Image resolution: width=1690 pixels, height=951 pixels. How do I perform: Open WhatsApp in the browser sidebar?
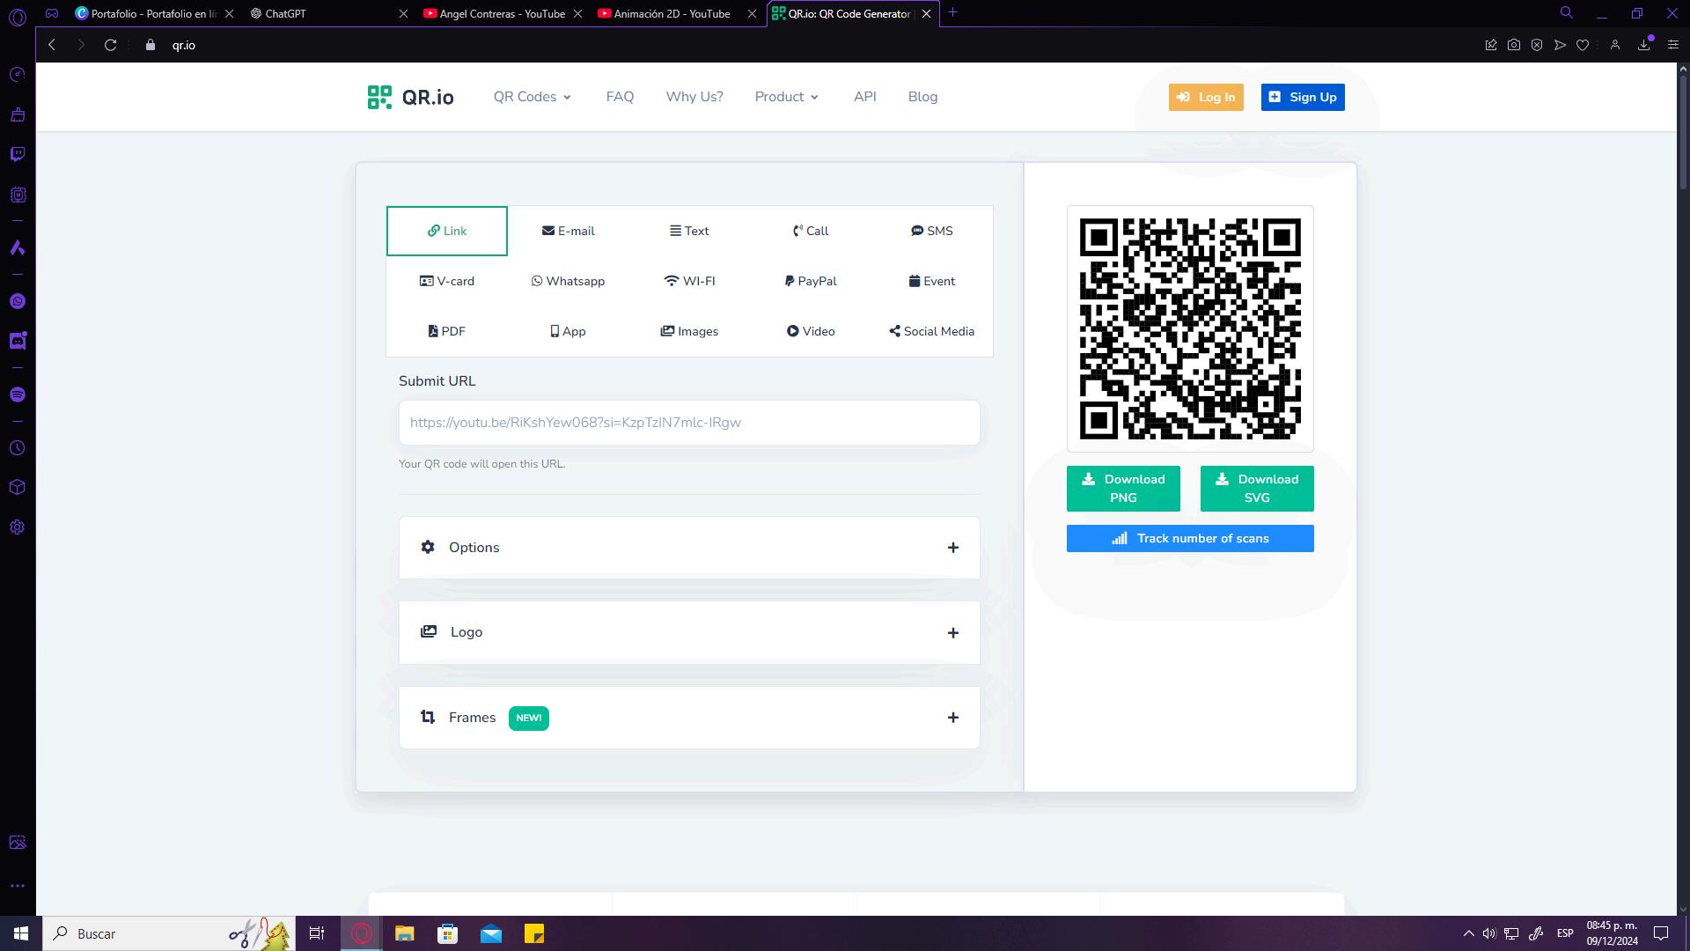pos(18,301)
